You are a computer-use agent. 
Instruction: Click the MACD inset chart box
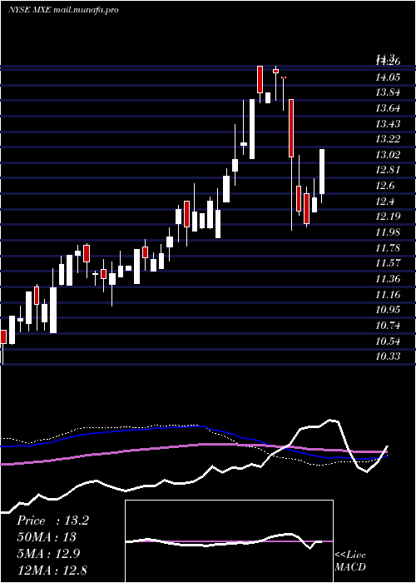click(x=229, y=541)
